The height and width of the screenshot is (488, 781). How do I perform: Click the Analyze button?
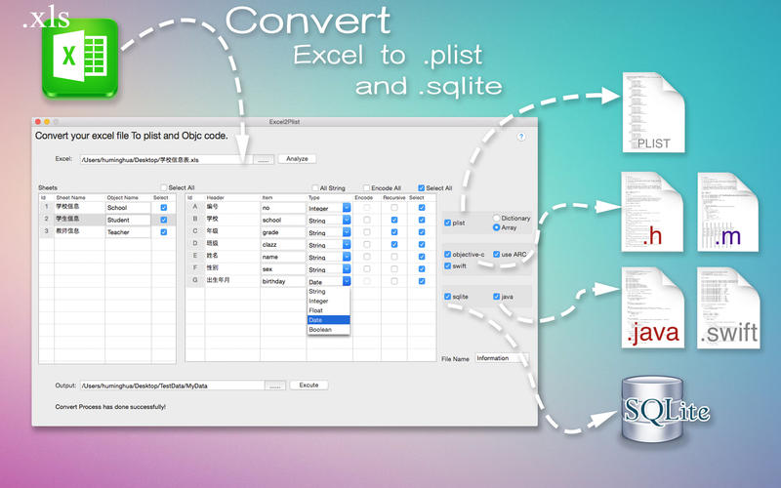[297, 159]
